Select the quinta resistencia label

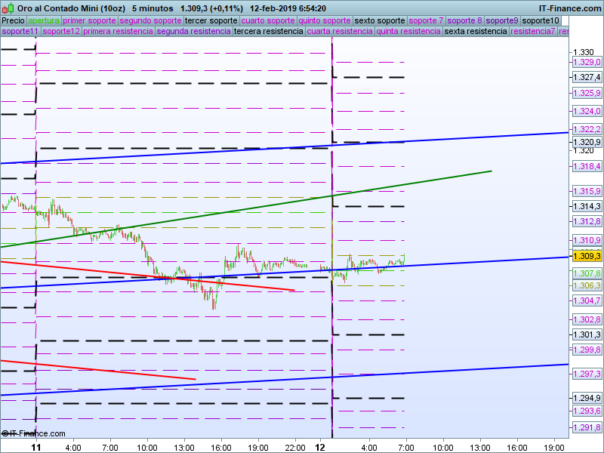408,31
